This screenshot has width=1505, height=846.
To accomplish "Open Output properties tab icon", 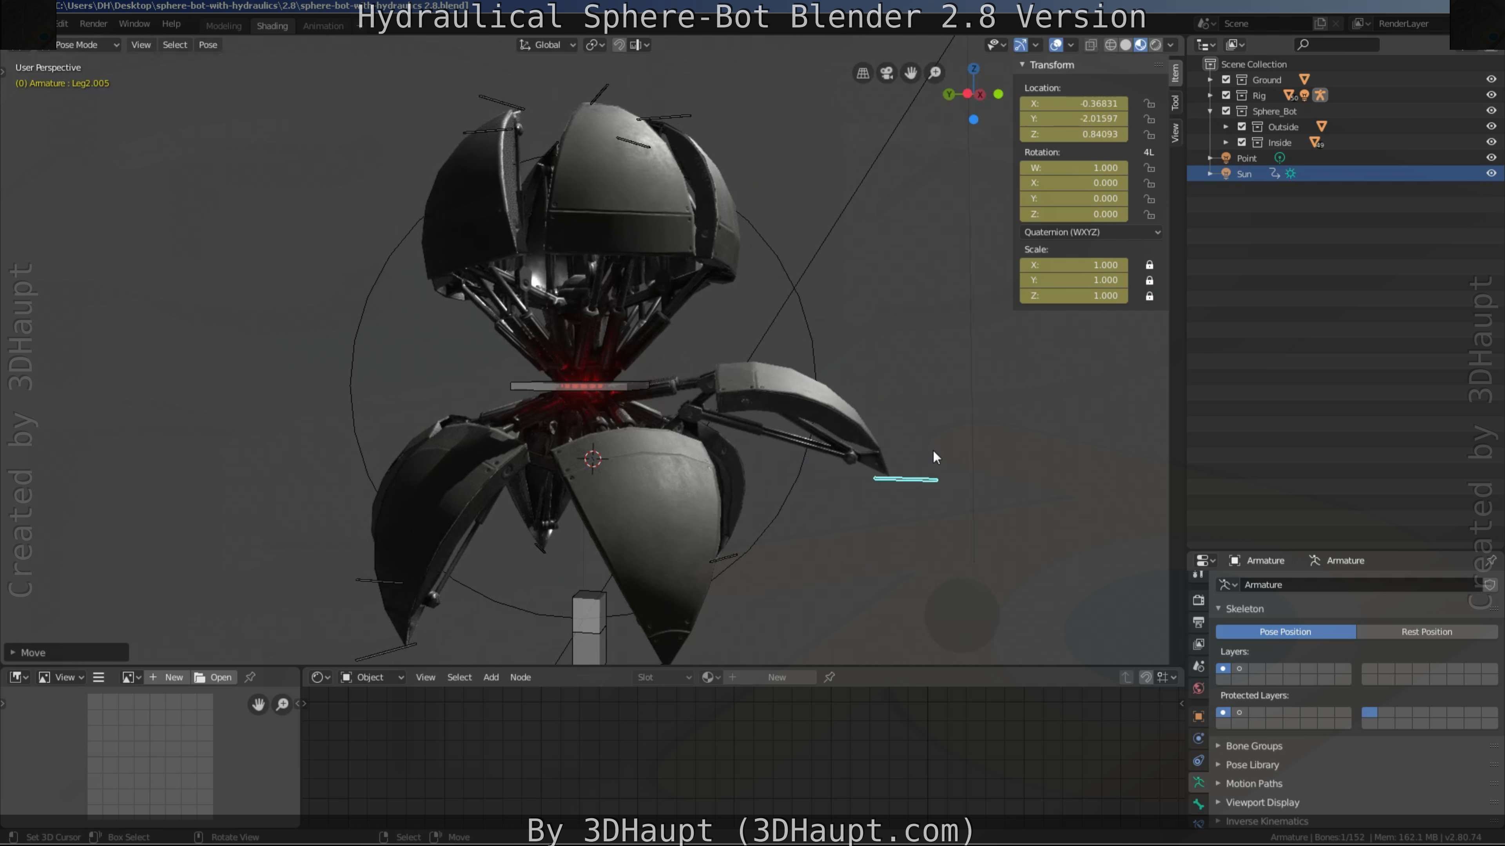I will point(1198,622).
